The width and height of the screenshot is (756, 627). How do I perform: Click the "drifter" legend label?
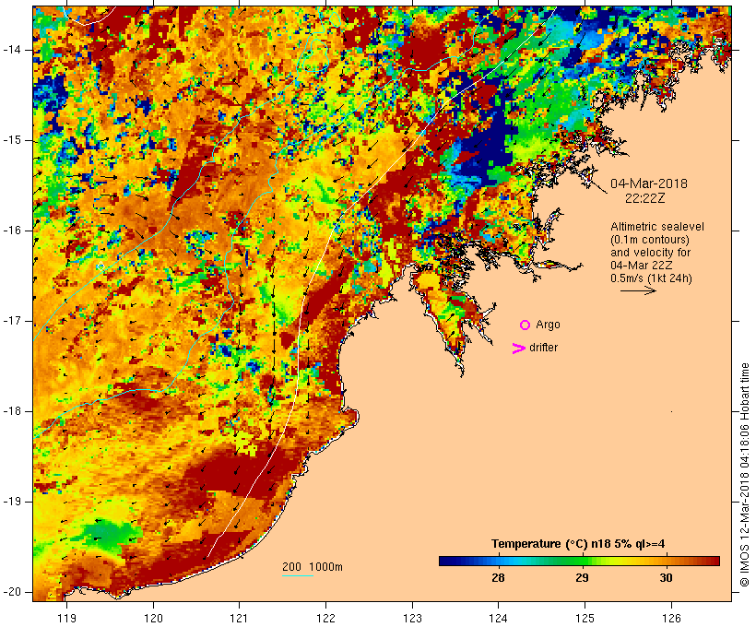pos(543,348)
